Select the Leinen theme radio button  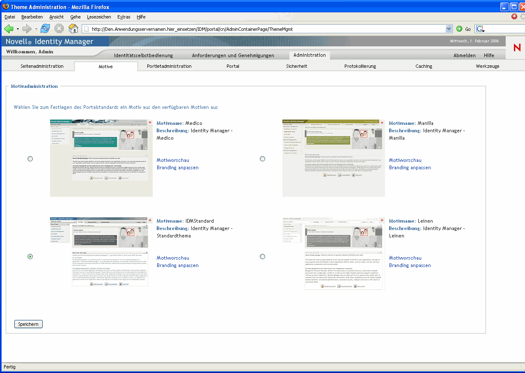tap(262, 256)
